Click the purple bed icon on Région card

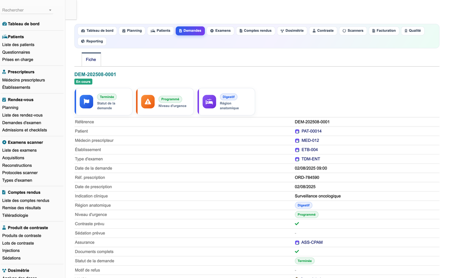(210, 102)
